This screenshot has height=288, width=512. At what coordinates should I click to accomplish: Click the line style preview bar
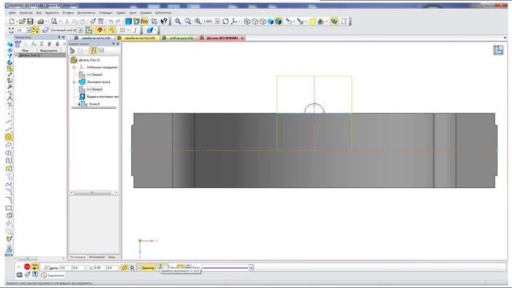click(226, 268)
